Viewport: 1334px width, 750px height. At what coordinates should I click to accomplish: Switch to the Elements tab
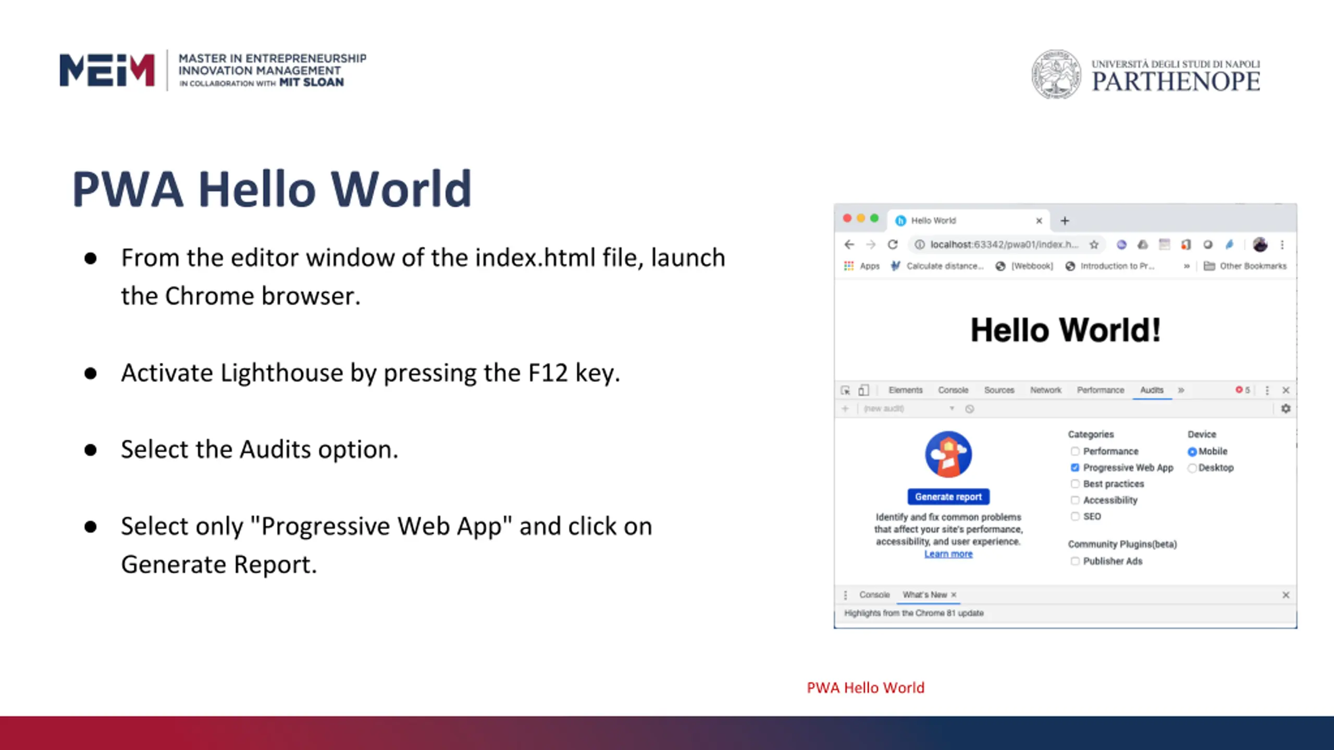[x=906, y=390]
